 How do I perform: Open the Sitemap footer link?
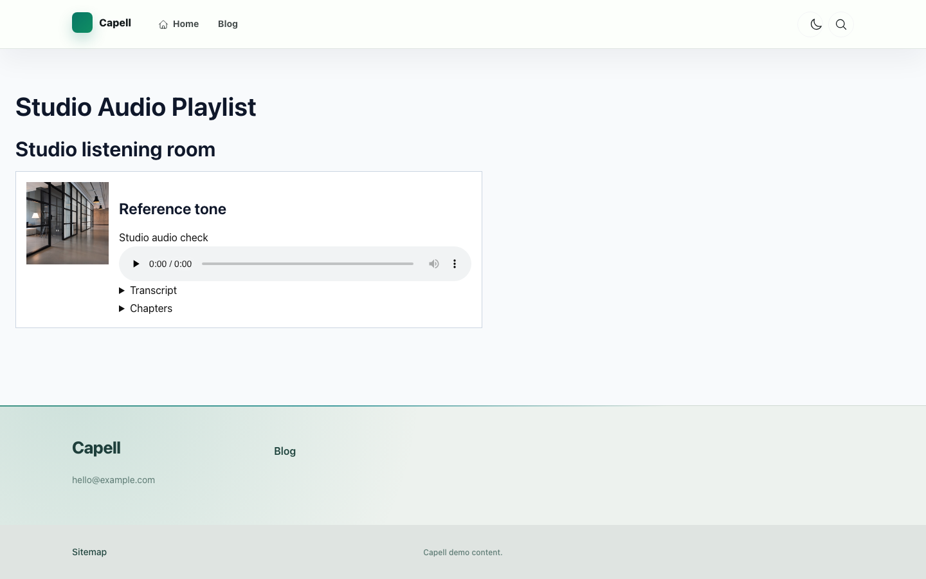click(x=89, y=552)
